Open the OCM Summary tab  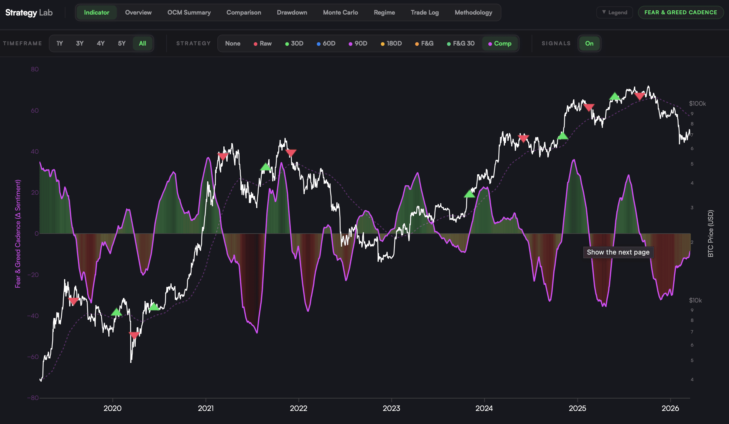[x=189, y=12]
